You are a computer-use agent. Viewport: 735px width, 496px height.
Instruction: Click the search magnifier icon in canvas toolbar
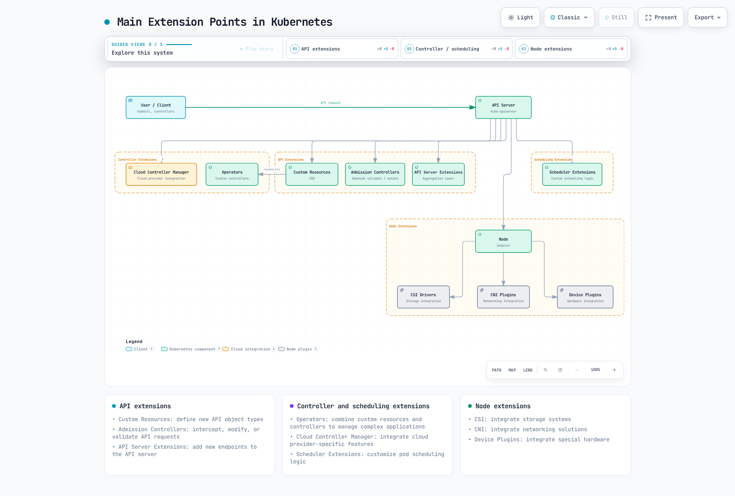(545, 370)
